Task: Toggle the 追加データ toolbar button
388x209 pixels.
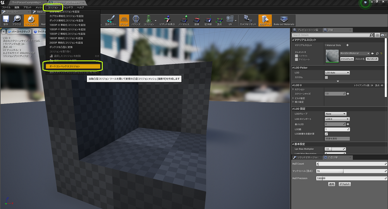Action: 265,20
